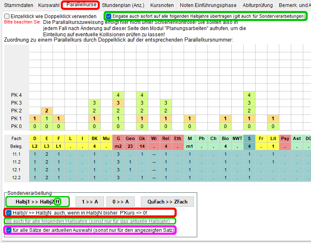Open the Kurswahl tab

[x=48, y=5]
